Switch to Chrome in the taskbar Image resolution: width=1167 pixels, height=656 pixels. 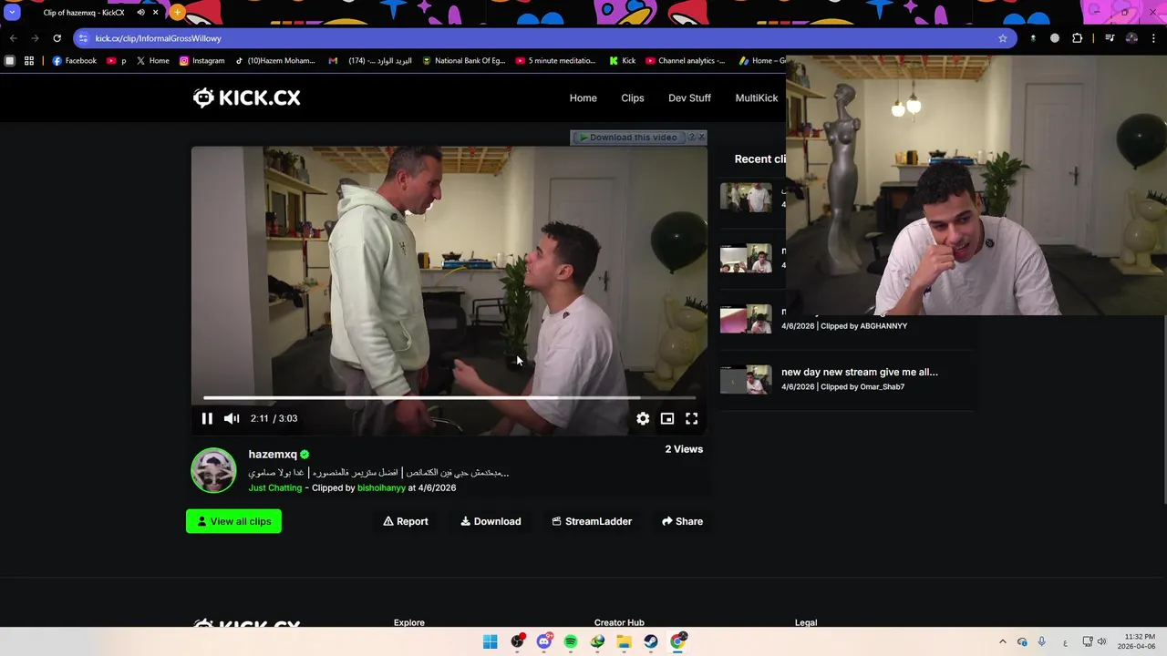click(x=677, y=641)
